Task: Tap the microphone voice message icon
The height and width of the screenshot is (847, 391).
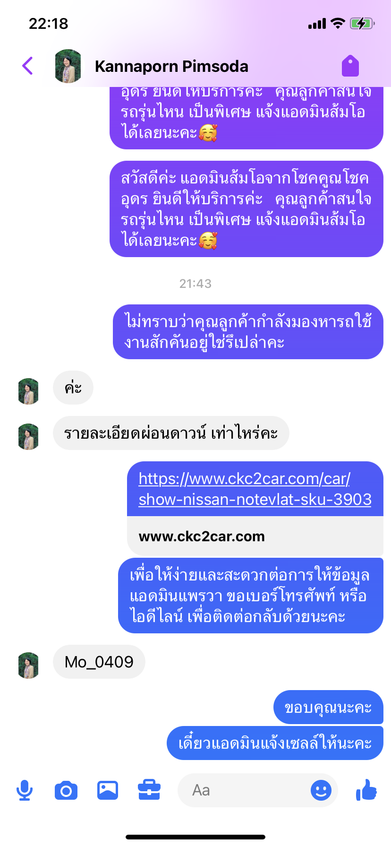Action: point(25,790)
